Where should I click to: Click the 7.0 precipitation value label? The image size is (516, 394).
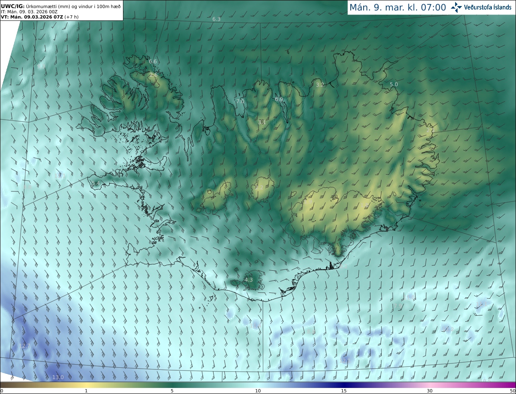pos(240,101)
